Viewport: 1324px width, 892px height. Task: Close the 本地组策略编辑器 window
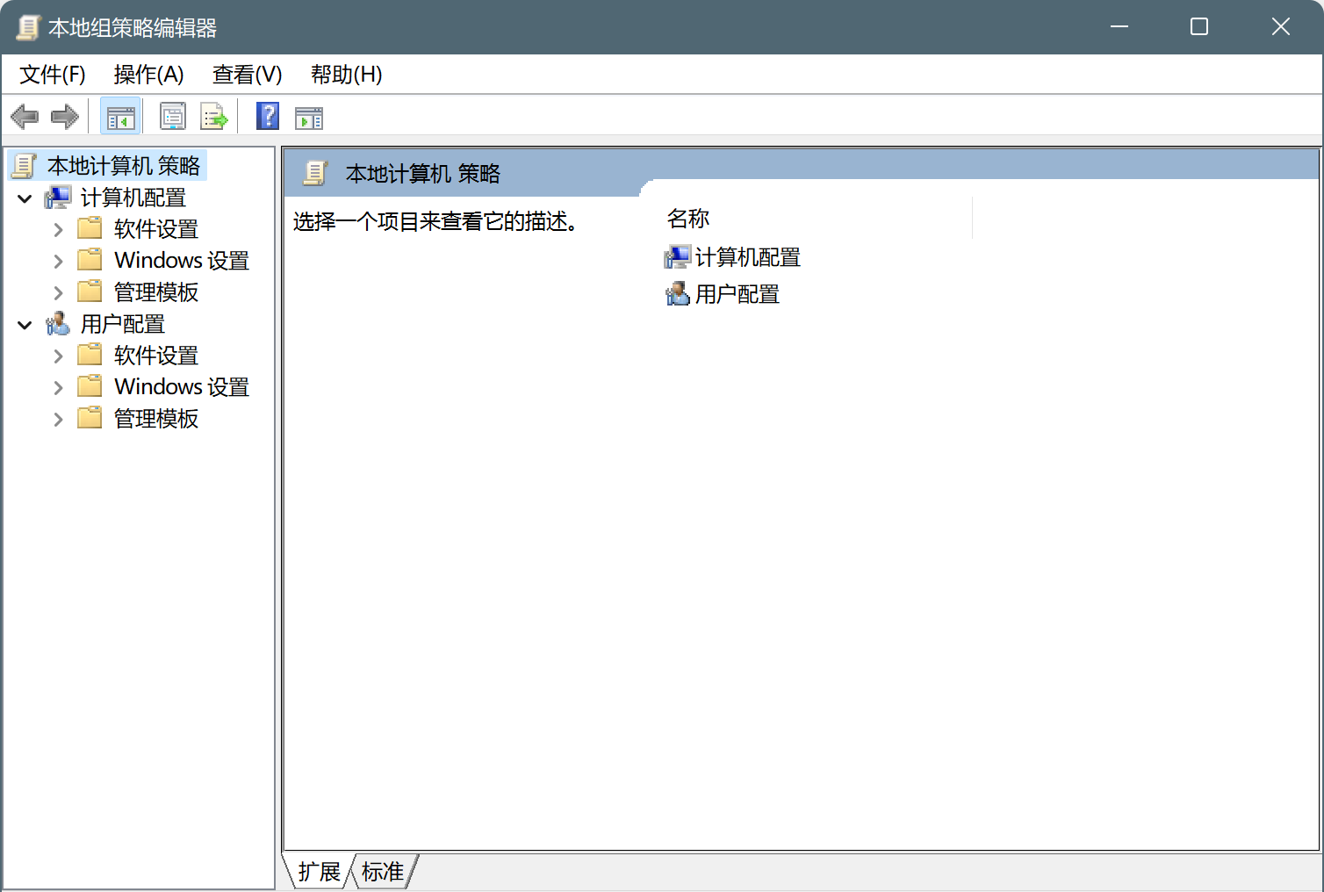[1281, 27]
